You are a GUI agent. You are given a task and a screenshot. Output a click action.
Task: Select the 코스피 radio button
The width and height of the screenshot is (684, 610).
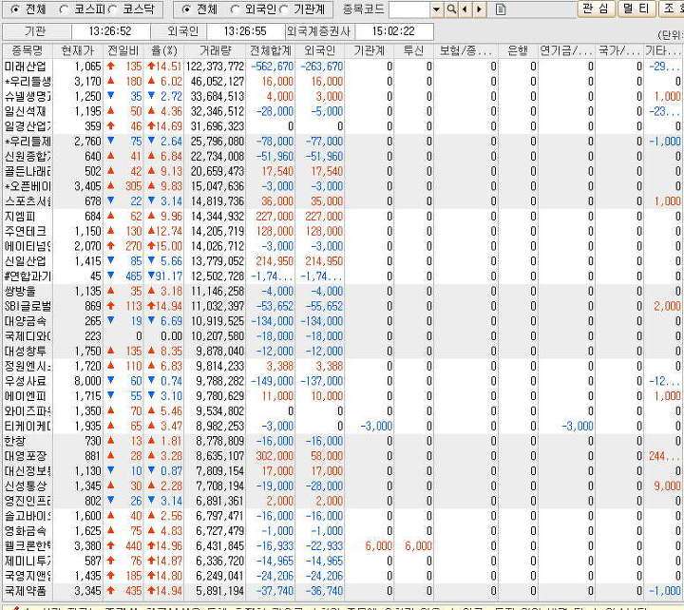[64, 9]
